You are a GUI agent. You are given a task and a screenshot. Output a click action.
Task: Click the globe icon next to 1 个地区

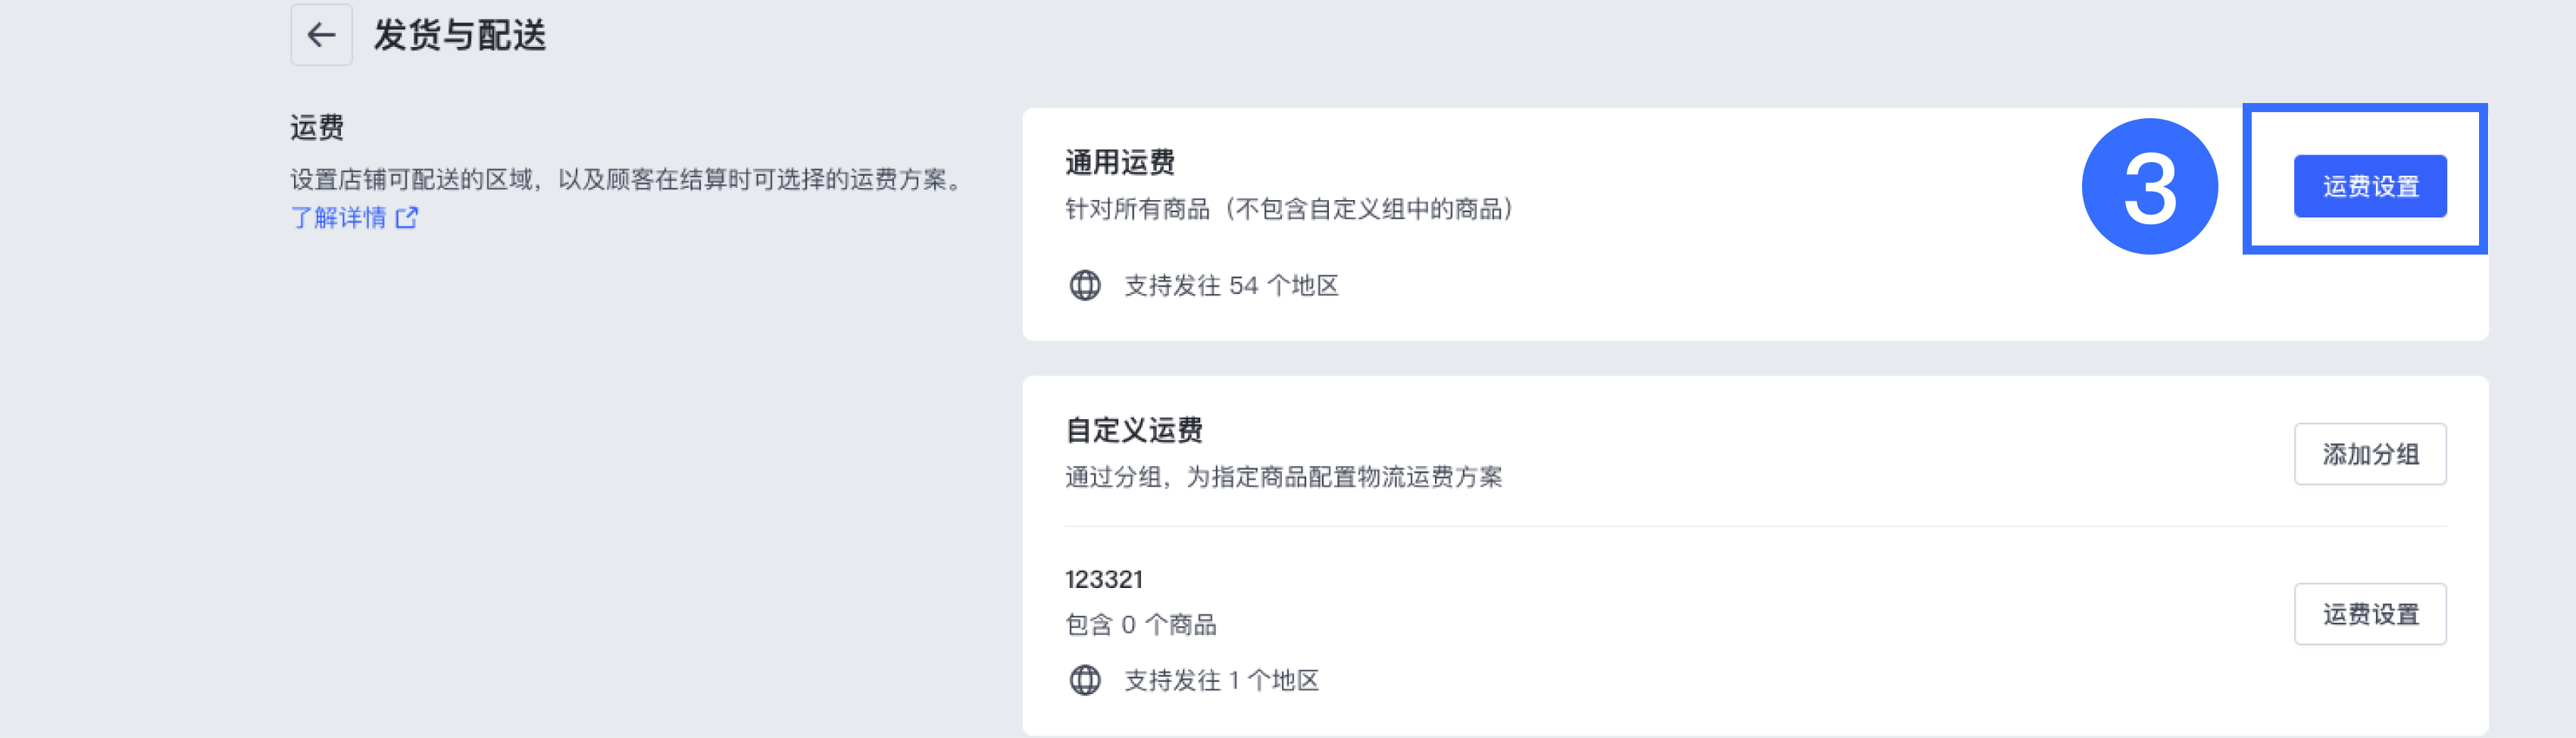click(x=1085, y=680)
